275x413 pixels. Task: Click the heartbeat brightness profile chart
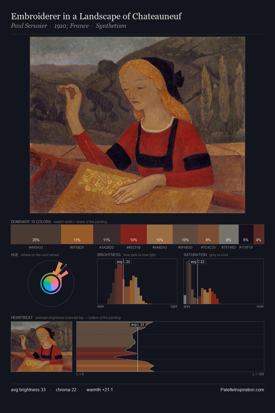click(170, 347)
